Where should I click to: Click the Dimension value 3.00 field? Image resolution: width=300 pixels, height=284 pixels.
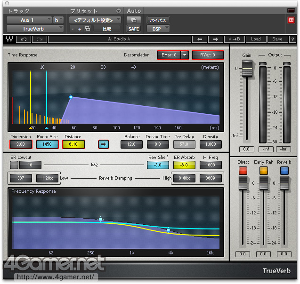coord(21,144)
